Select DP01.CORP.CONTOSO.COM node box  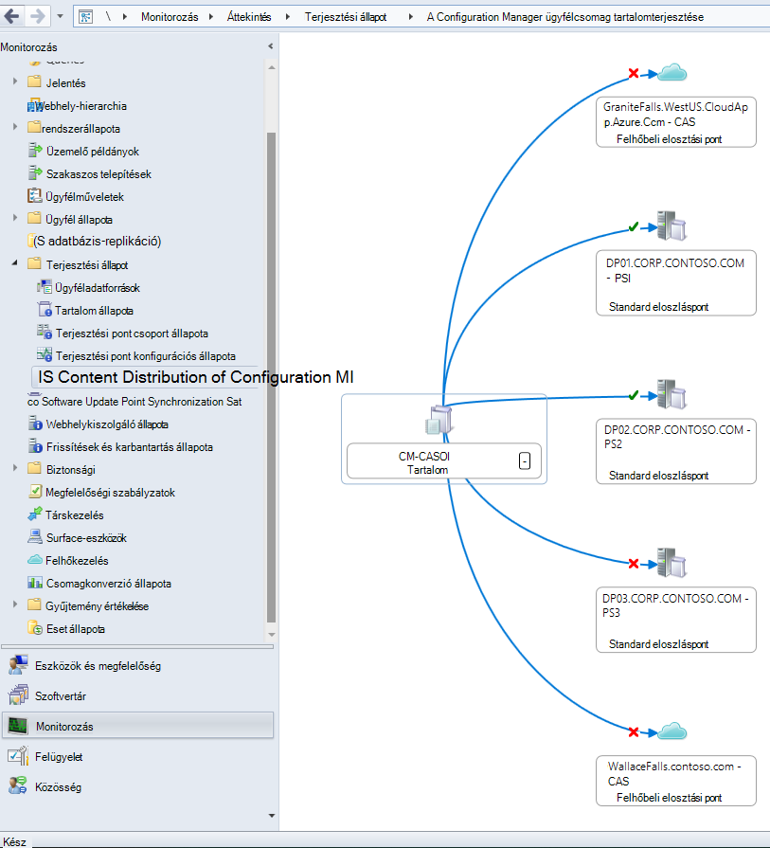coord(676,283)
